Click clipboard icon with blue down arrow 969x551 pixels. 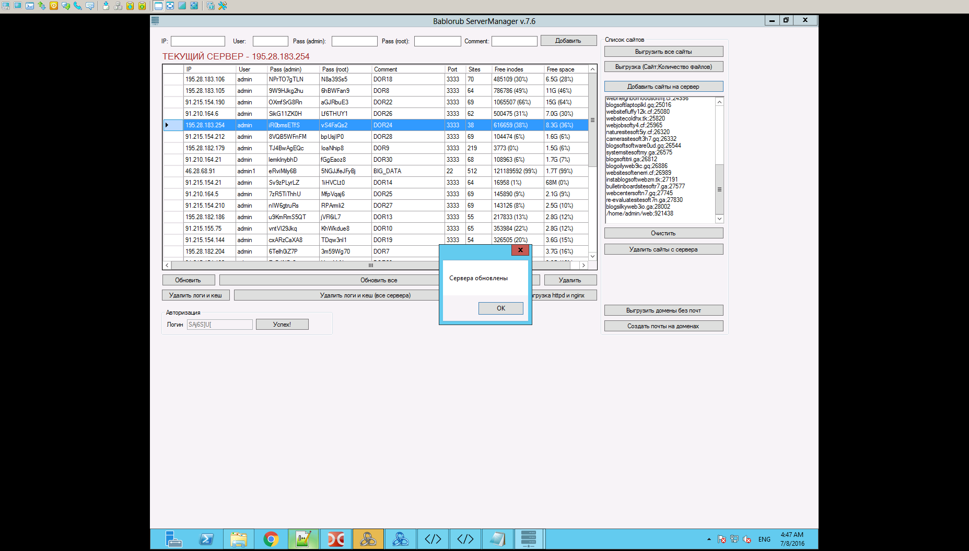130,6
